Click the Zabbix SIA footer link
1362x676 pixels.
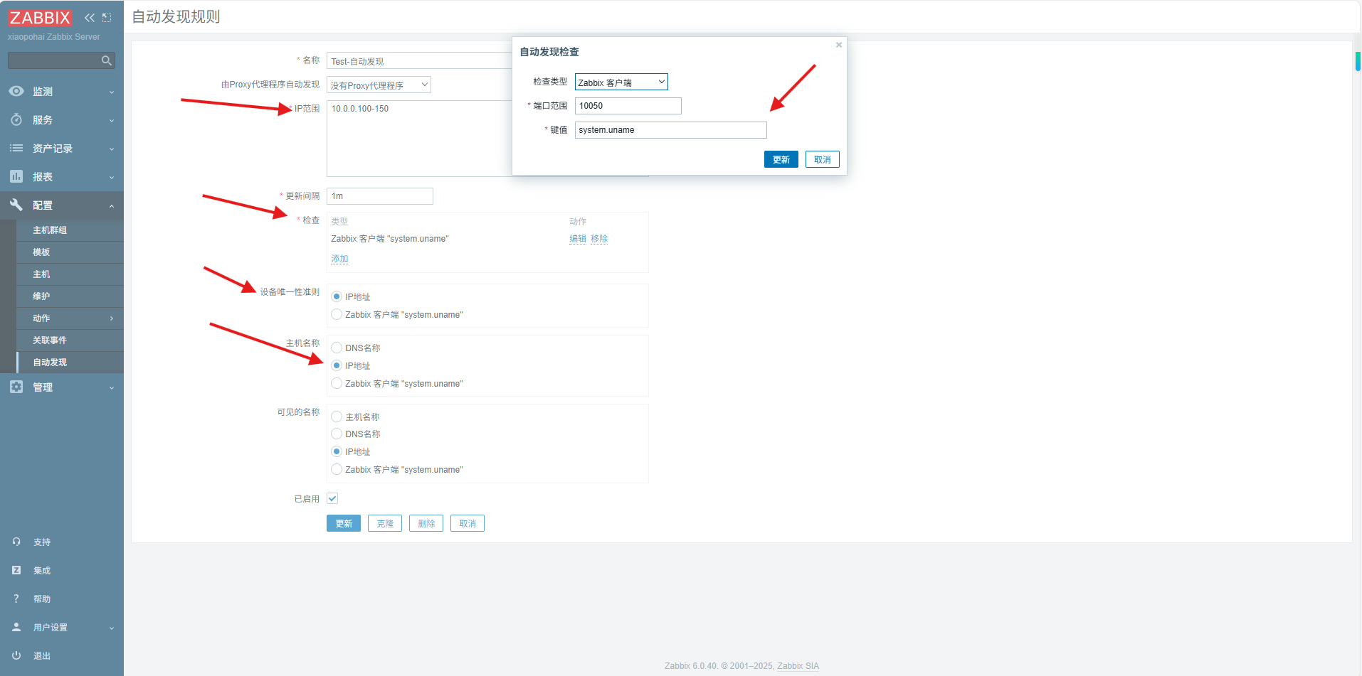point(798,666)
